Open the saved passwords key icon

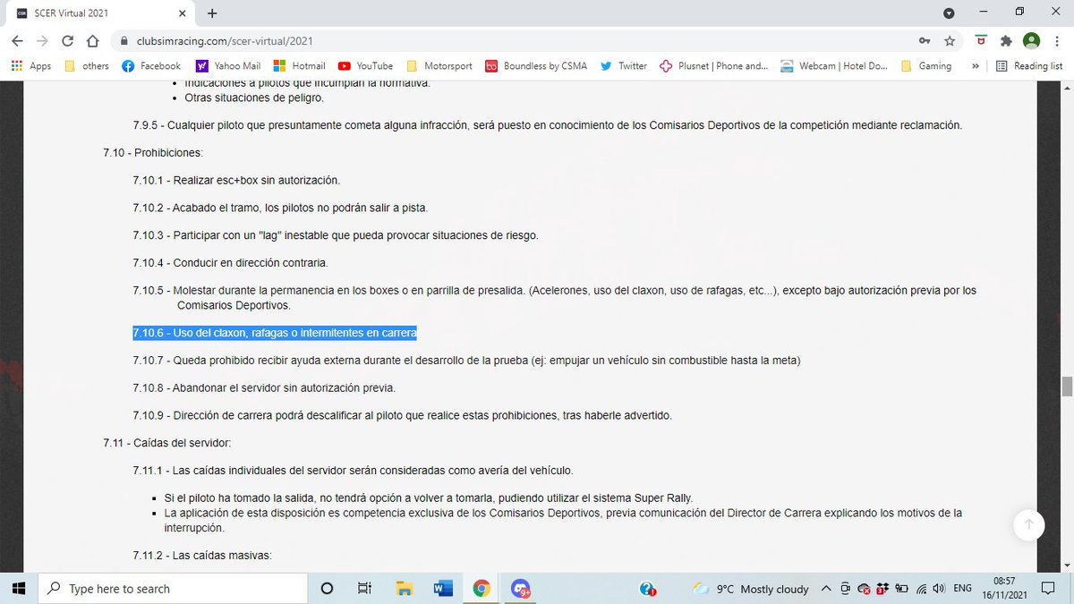coord(924,41)
